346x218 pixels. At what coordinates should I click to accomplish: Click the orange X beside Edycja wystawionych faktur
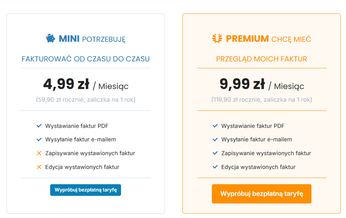click(x=39, y=167)
